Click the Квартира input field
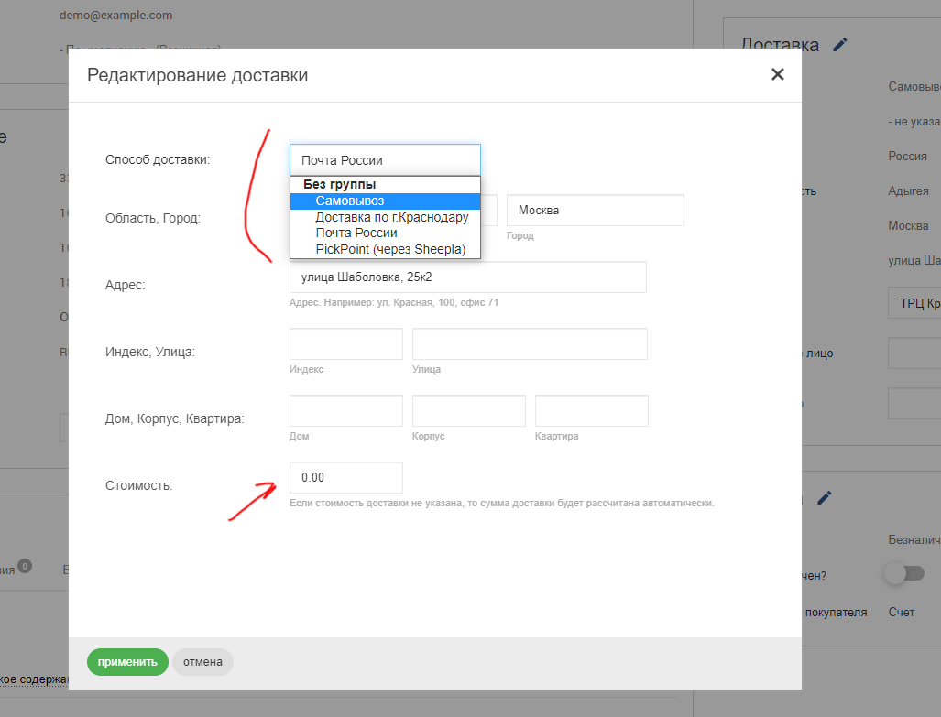 pyautogui.click(x=591, y=411)
